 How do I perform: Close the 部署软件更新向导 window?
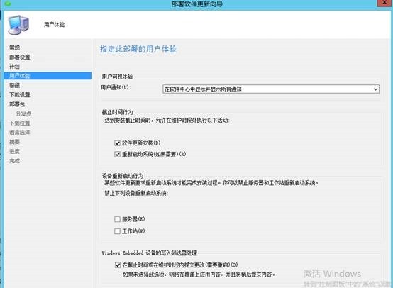pyautogui.click(x=384, y=3)
